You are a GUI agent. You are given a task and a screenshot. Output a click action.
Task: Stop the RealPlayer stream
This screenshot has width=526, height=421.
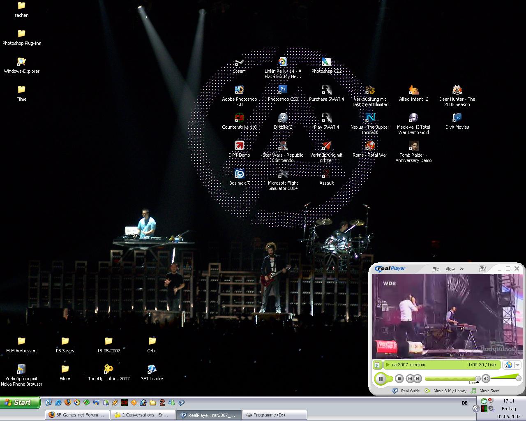coord(399,379)
